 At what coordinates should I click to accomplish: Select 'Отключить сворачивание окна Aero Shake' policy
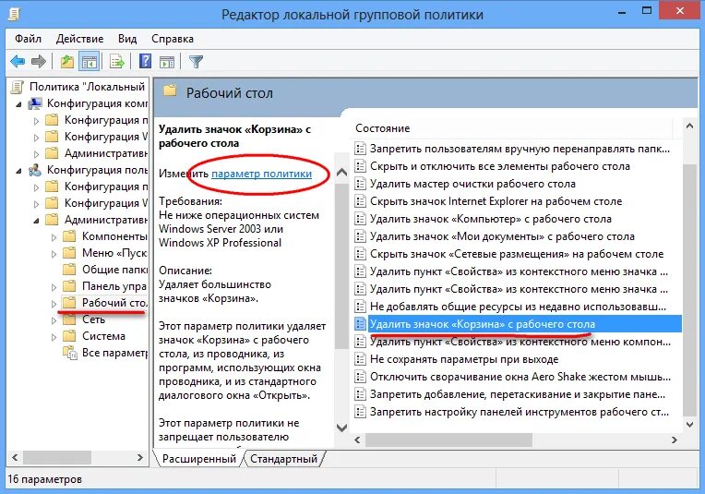click(520, 377)
